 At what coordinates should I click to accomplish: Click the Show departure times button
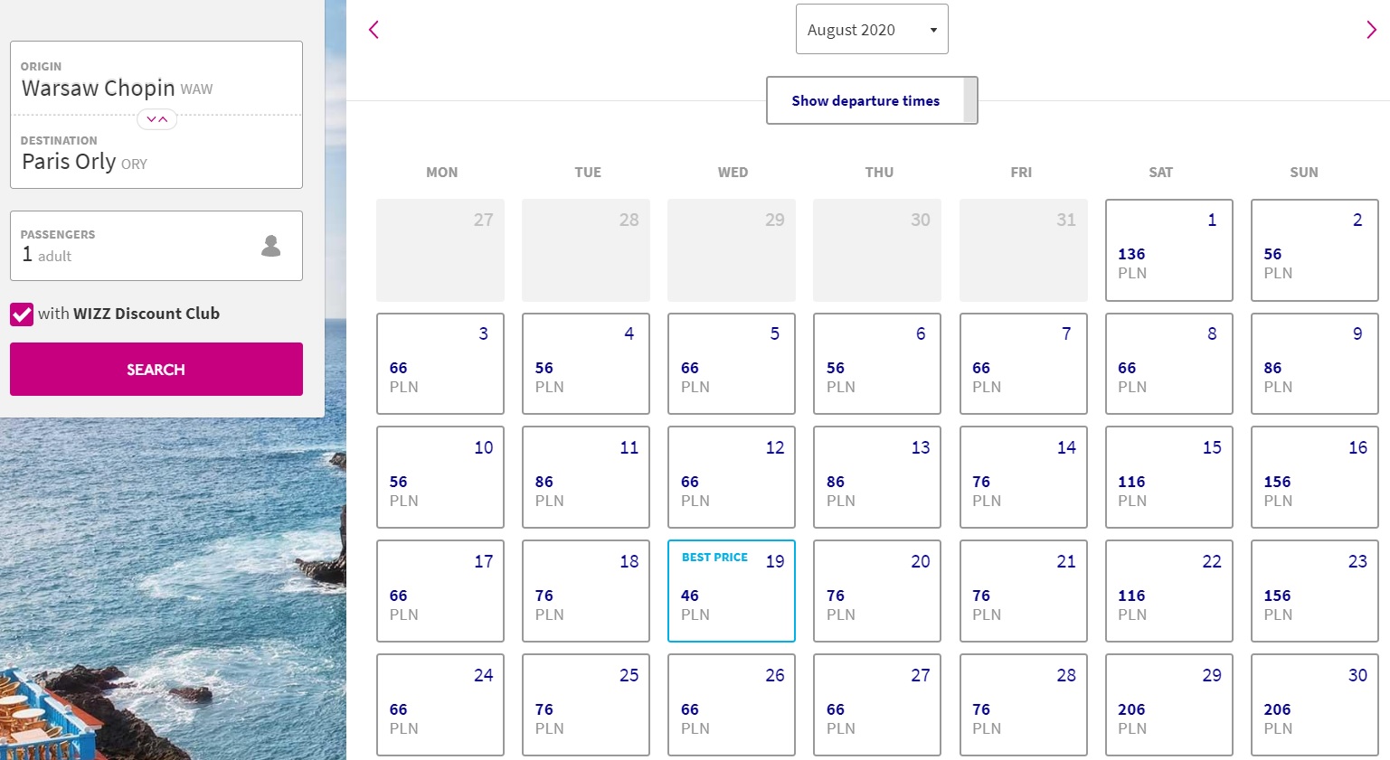872,100
